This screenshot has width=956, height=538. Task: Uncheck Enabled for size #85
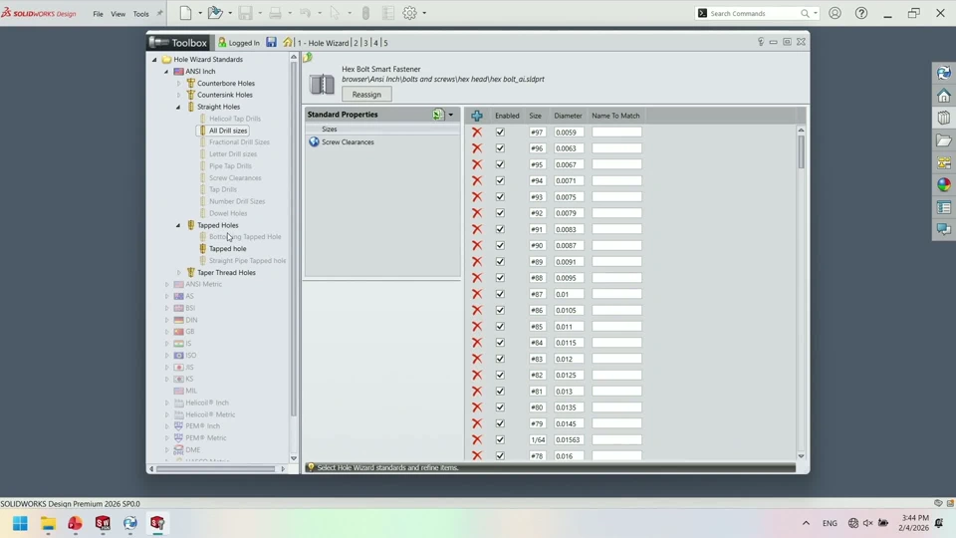coord(500,327)
